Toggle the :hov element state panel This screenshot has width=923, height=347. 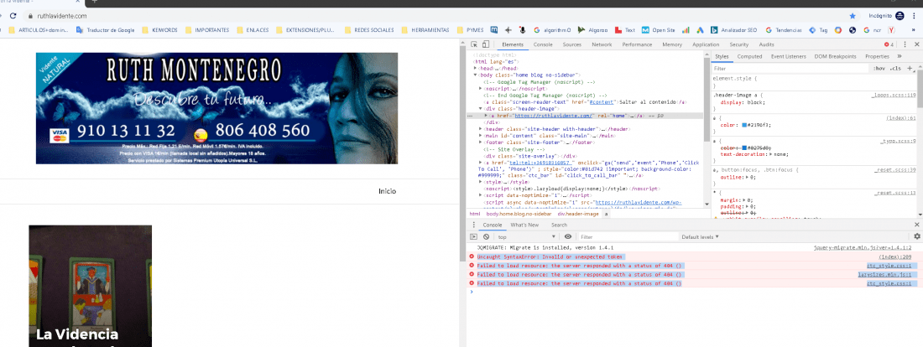coord(880,69)
